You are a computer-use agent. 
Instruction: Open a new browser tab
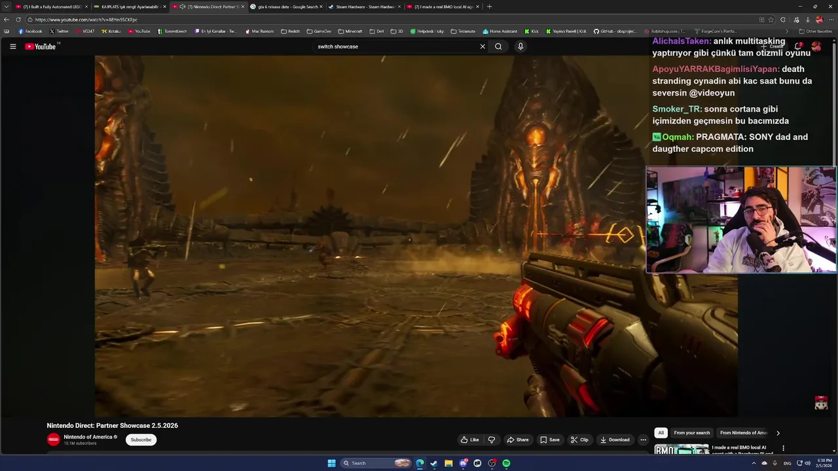[x=489, y=7]
